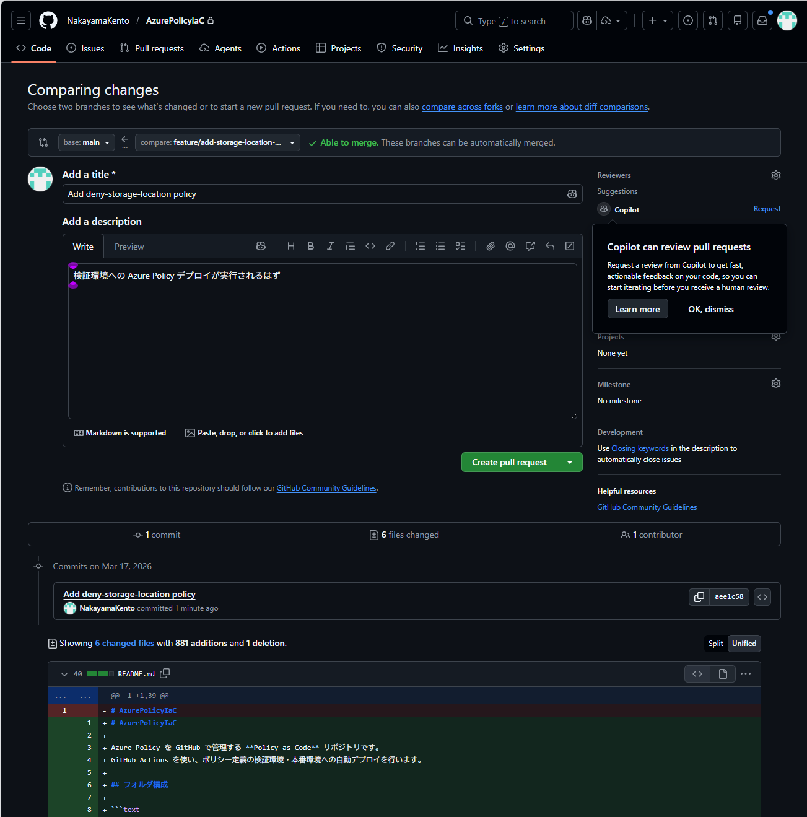Open the Pull requests tab

pyautogui.click(x=152, y=48)
